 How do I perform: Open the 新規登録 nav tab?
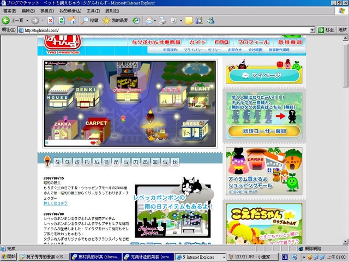pyautogui.click(x=290, y=42)
